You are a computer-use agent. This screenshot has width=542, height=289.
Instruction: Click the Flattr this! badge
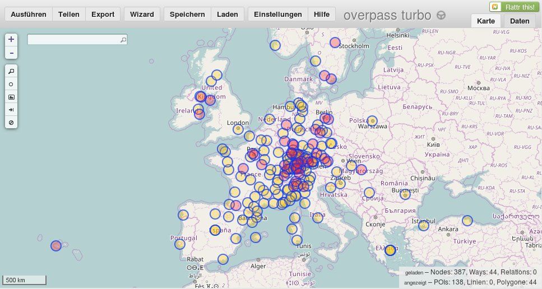coord(512,7)
